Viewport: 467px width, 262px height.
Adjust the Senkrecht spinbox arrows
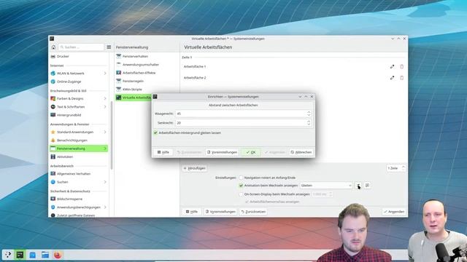[309, 123]
